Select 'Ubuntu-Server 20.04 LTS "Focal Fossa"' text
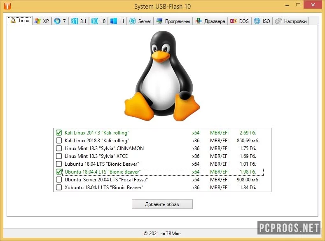Screen dimensions: 325x241 coord(106,179)
